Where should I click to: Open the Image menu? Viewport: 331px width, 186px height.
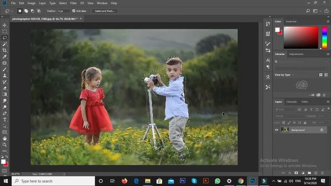click(x=32, y=3)
